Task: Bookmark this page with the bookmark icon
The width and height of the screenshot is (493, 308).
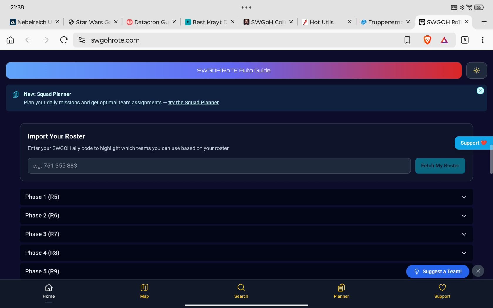Action: pos(407,40)
